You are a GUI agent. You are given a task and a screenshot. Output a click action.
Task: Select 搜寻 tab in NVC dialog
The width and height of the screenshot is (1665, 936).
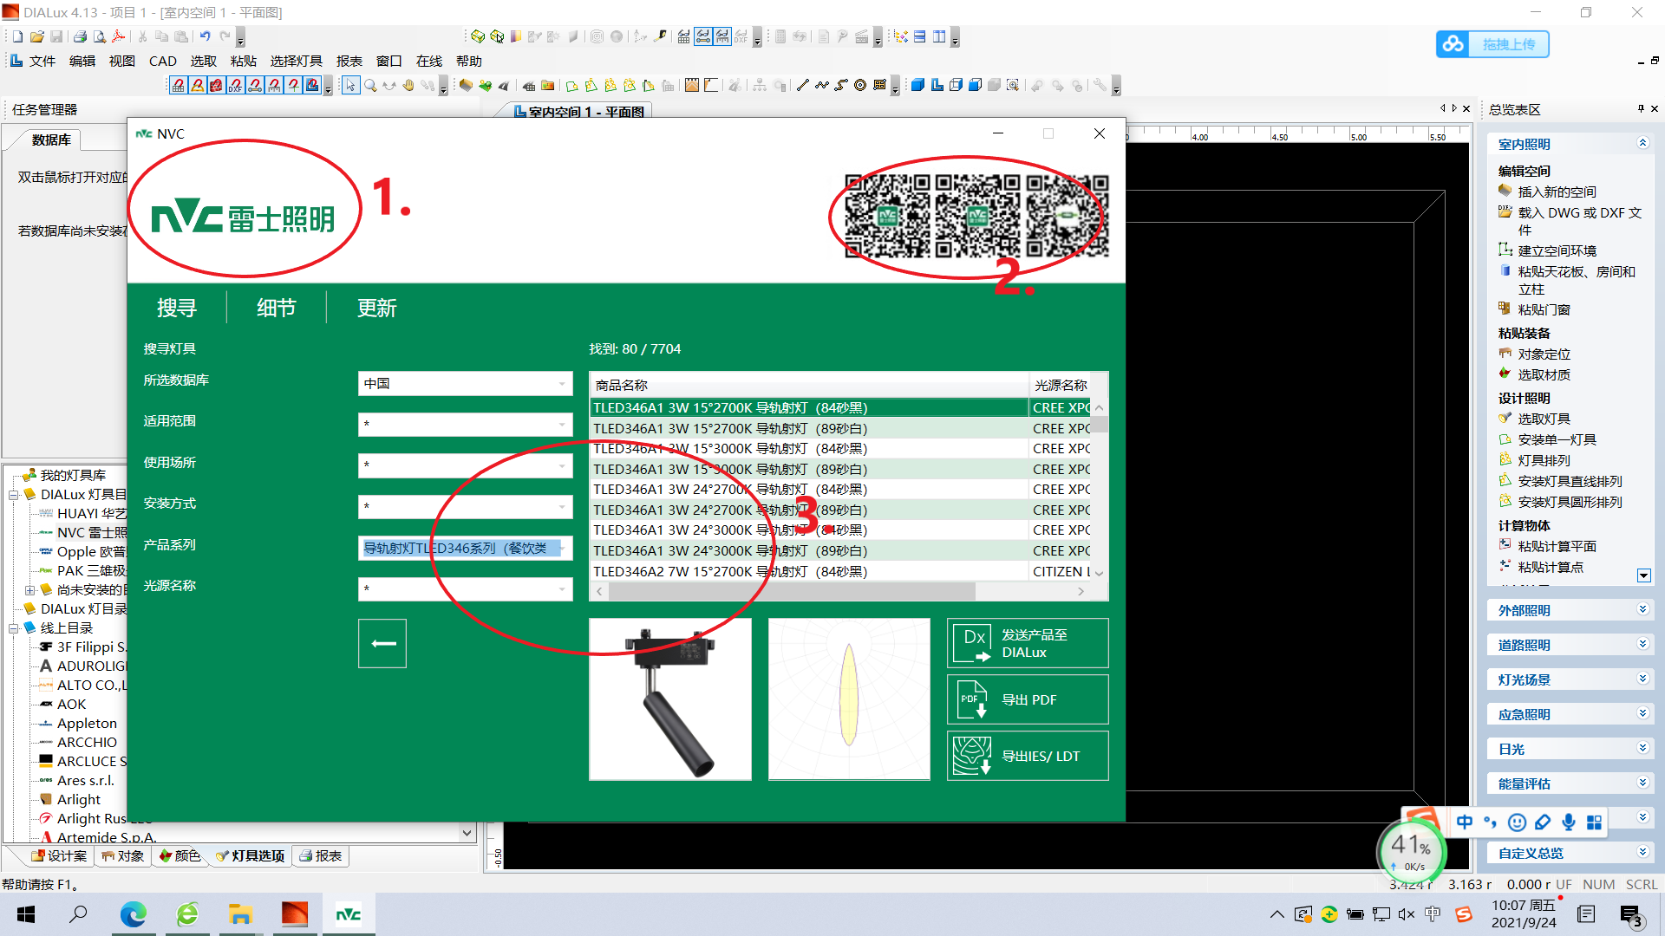tap(176, 308)
